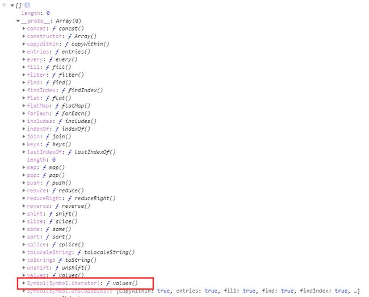The image size is (369, 297).
Task: Expand the indexOf function entry
Action: click(x=24, y=129)
